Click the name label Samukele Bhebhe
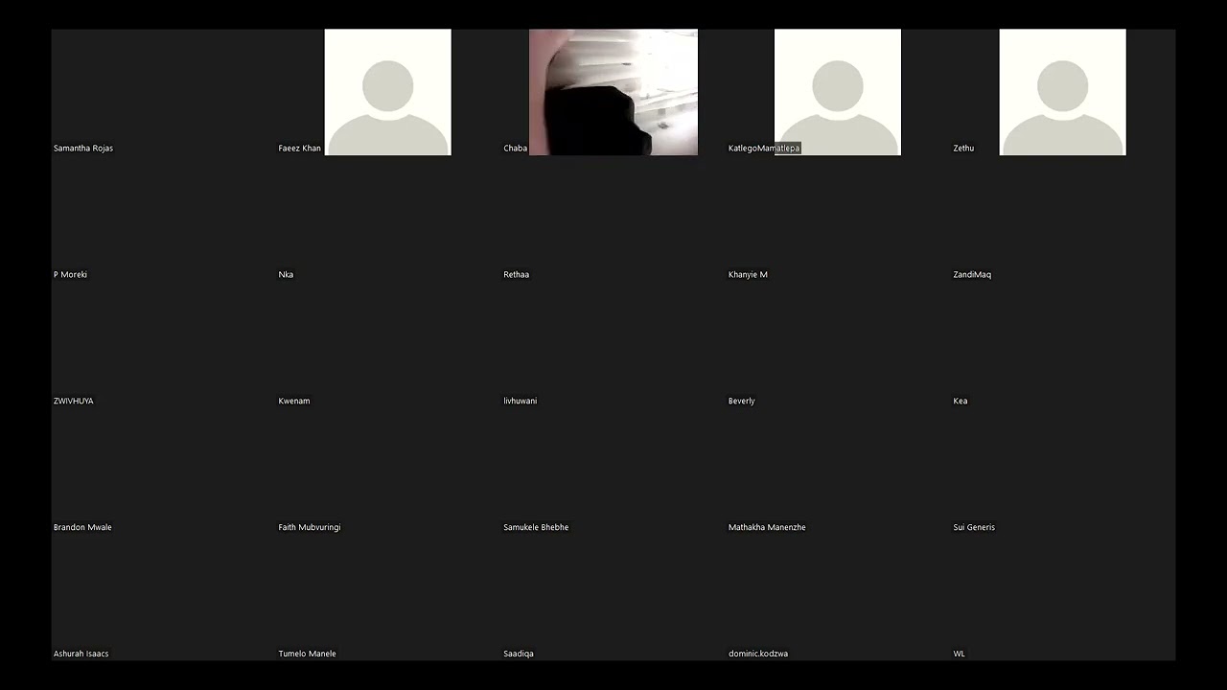Viewport: 1227px width, 690px height. [536, 528]
